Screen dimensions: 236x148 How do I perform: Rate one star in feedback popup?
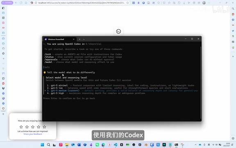21,127
